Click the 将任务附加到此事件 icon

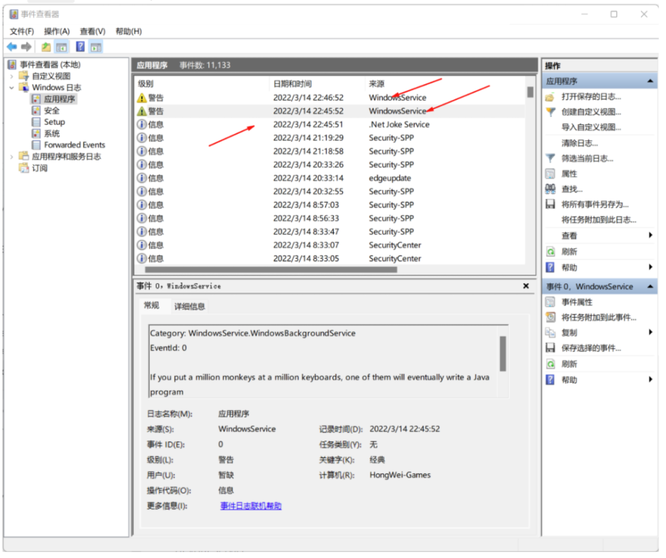[550, 318]
